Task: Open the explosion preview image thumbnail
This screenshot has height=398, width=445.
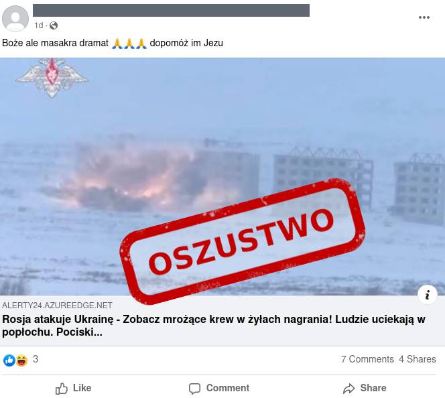Action: coord(222,176)
